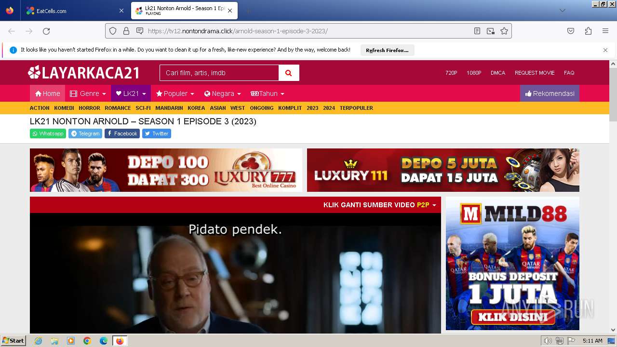
Task: Toggle reader view icon in address bar
Action: point(477,31)
